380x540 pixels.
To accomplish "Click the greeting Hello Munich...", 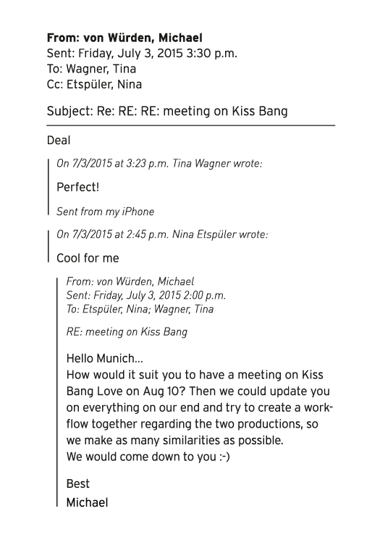I will 104,358.
